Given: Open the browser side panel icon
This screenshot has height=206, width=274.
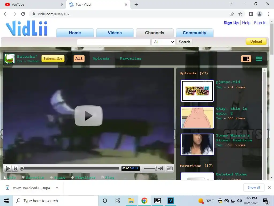Looking at the screenshot, I should click(x=251, y=14).
